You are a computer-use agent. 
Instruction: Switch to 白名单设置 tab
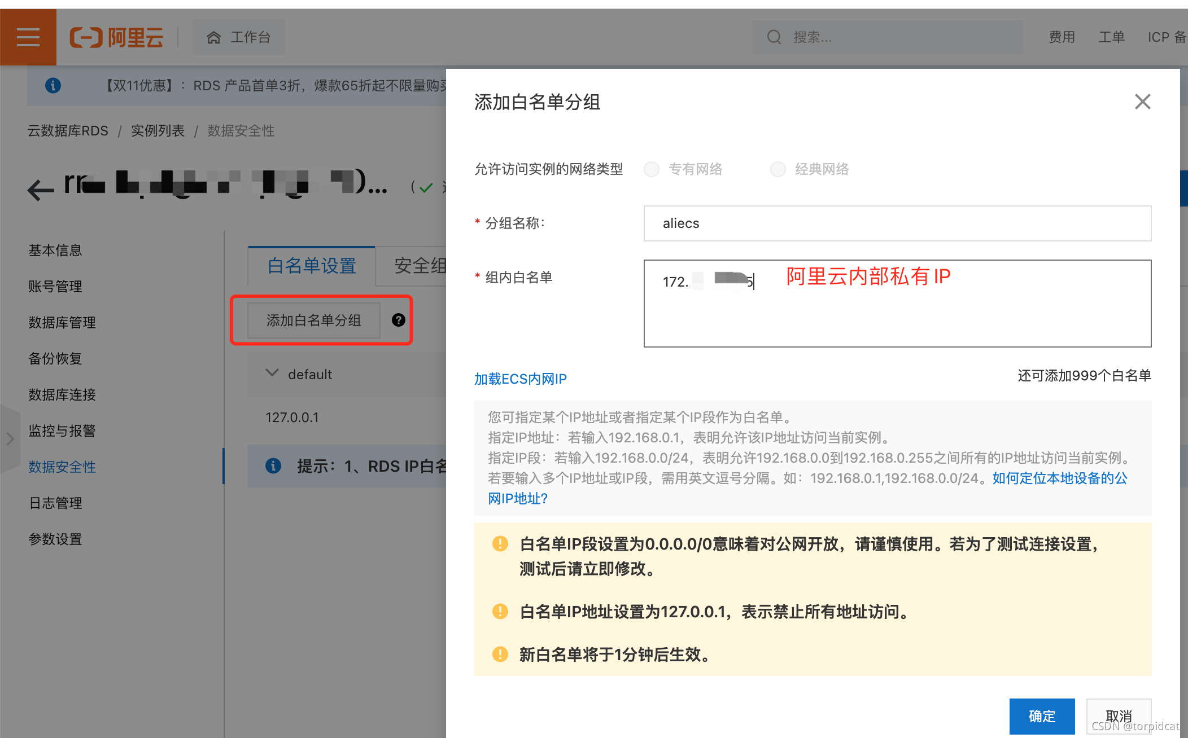pos(312,266)
